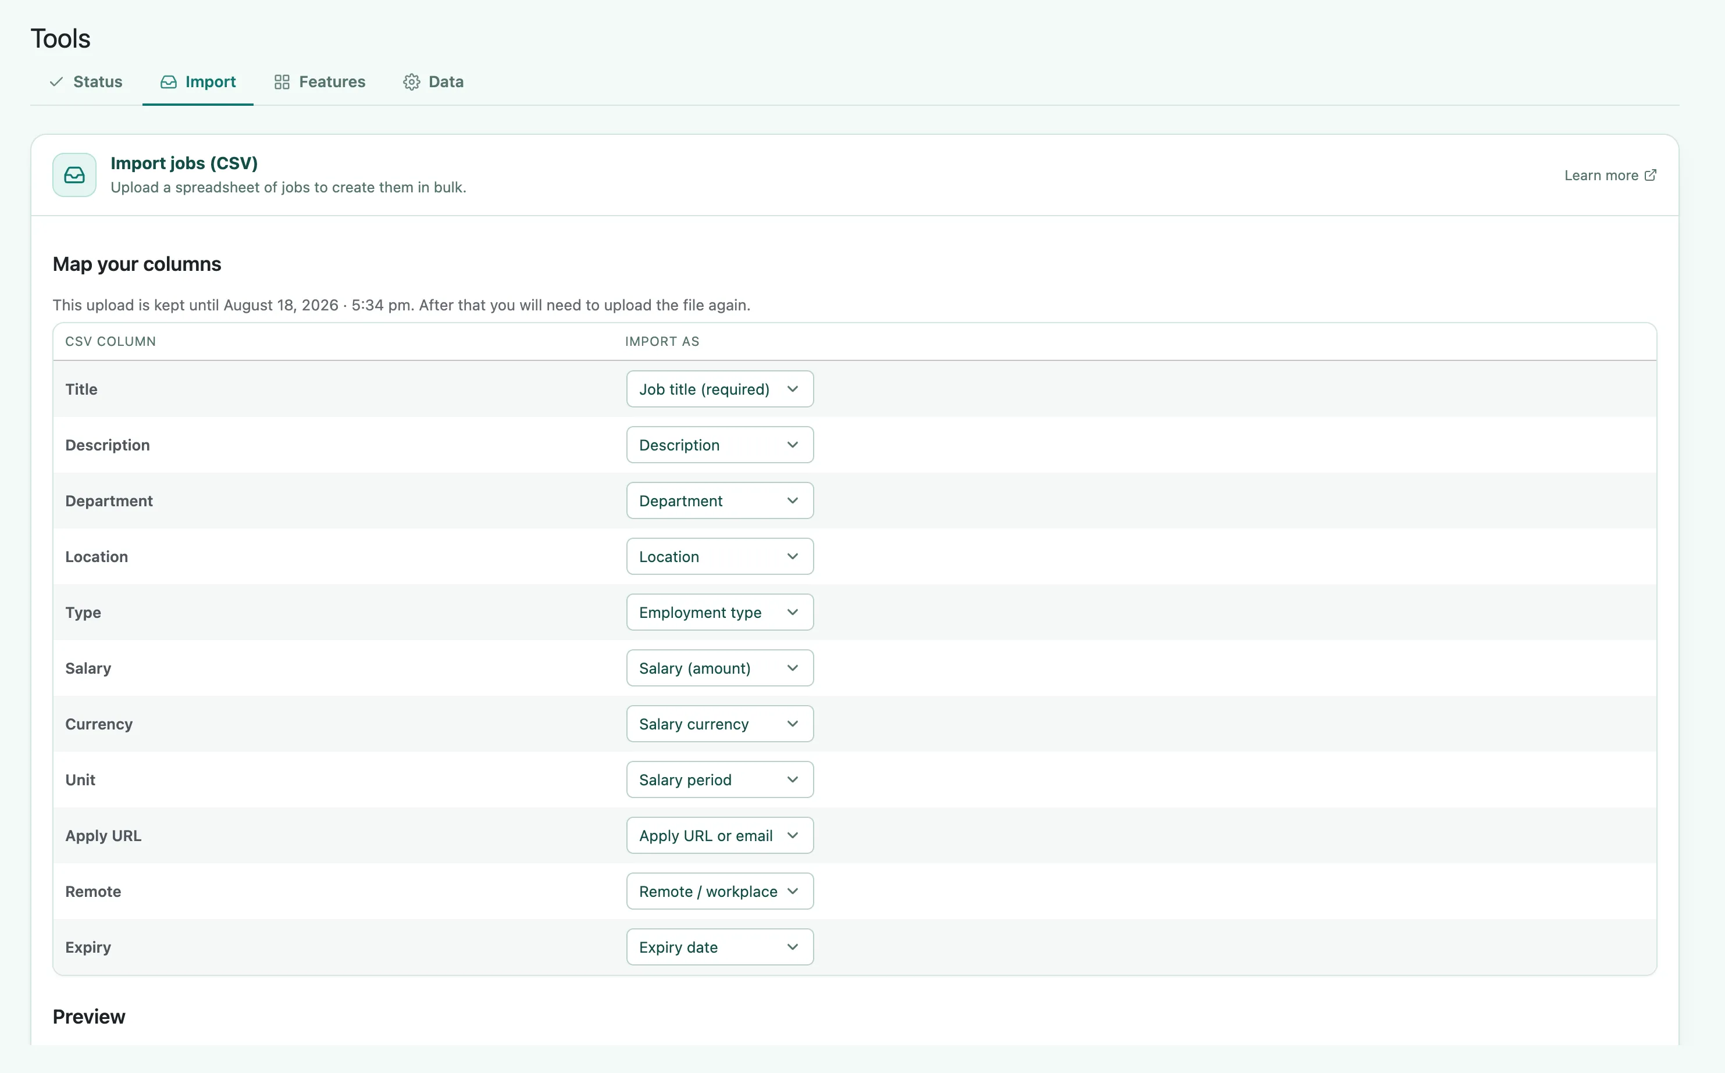Click the IMPORT AS header
Image resolution: width=1725 pixels, height=1073 pixels.
[x=662, y=341]
